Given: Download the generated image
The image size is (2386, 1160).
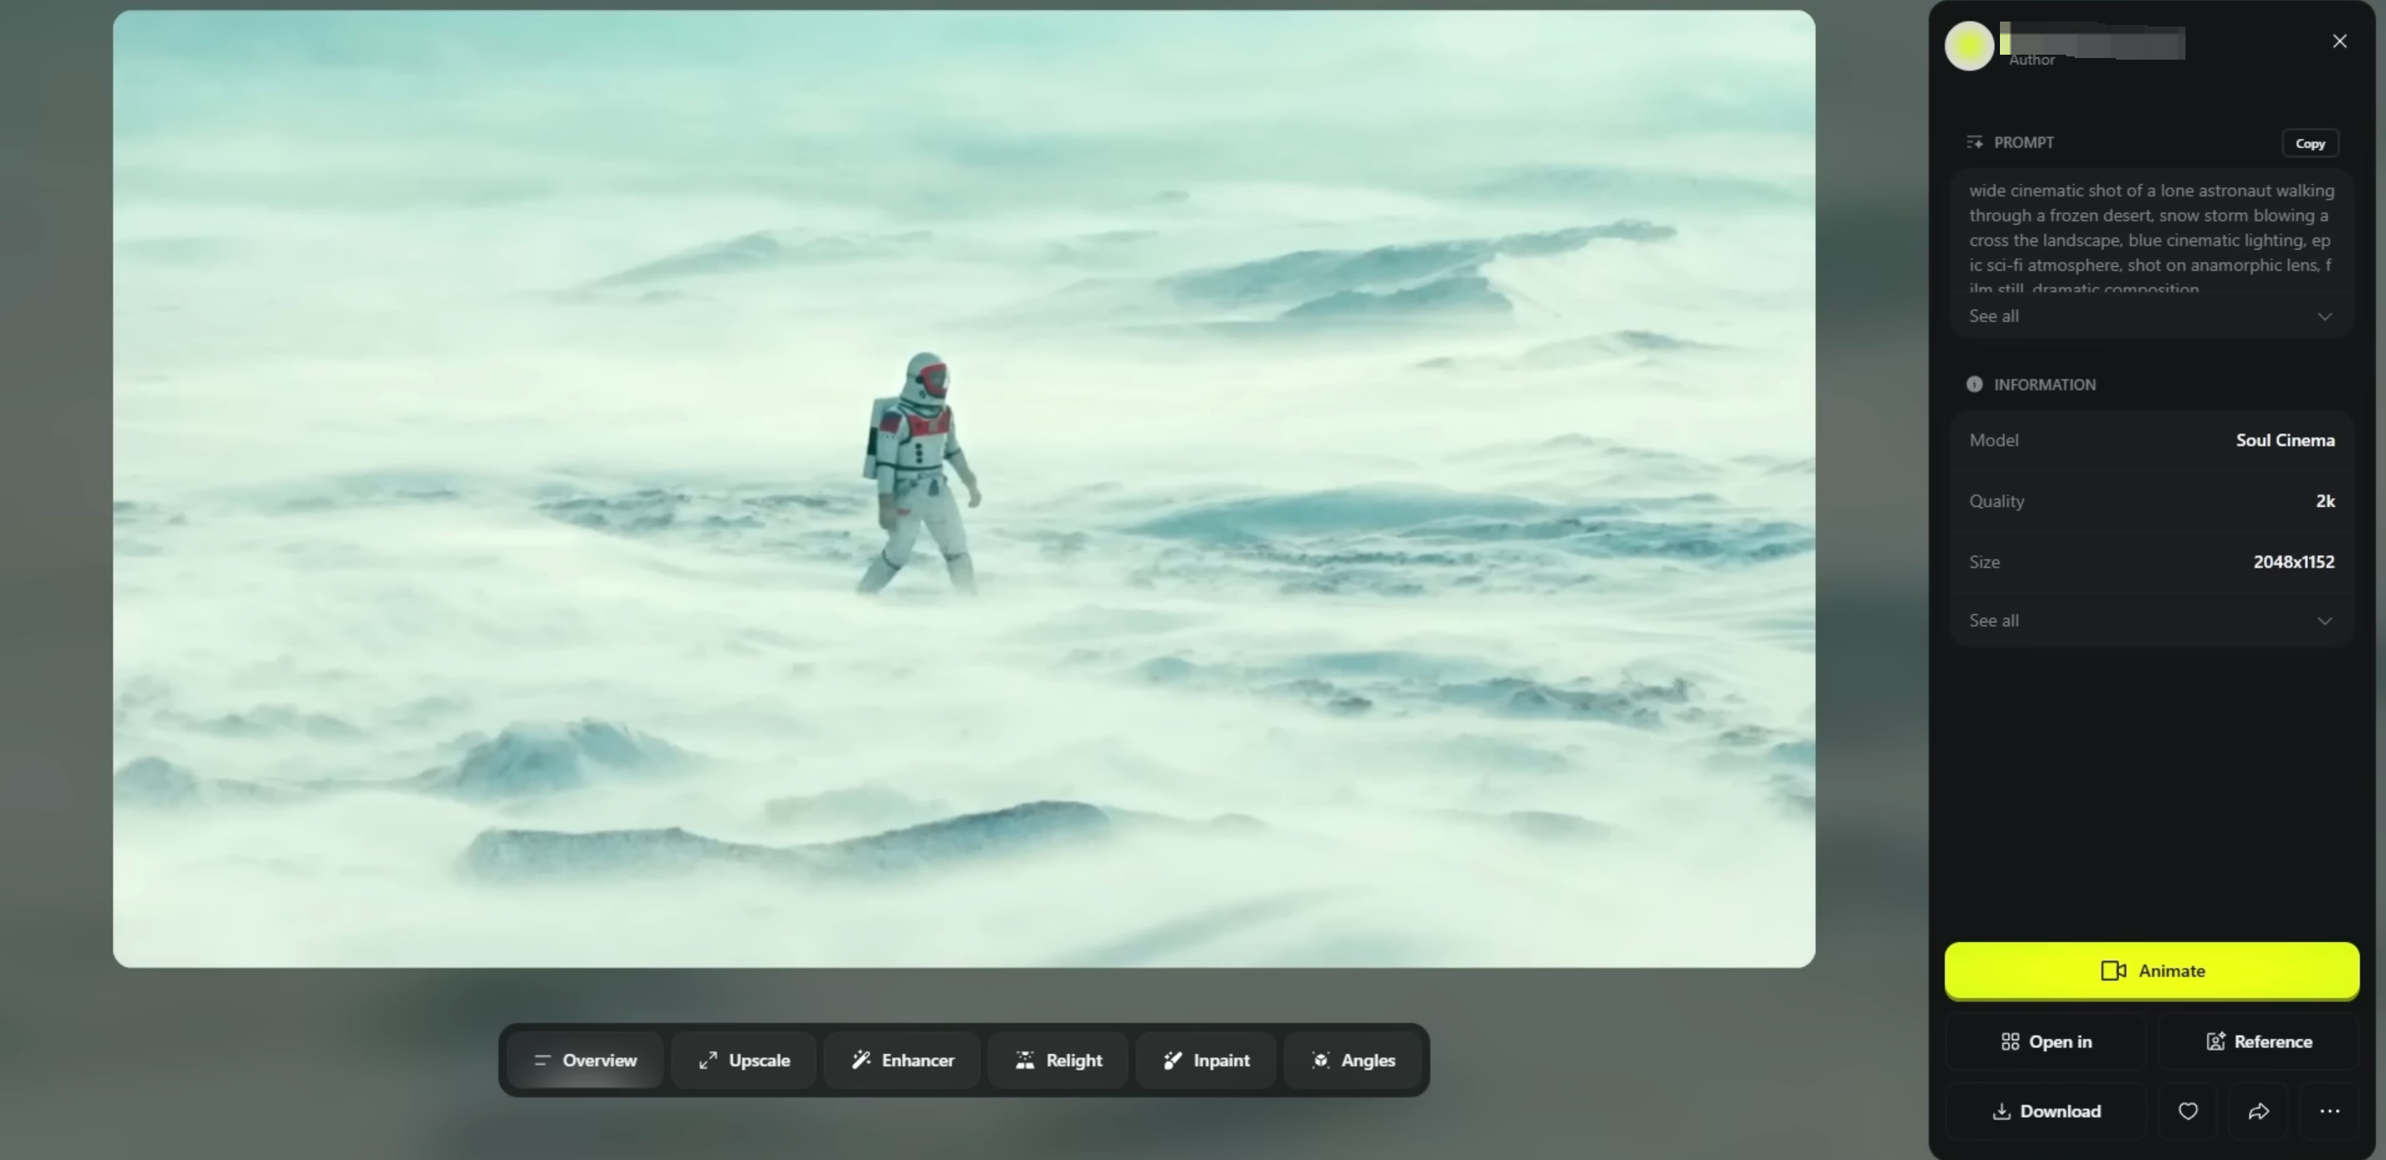Looking at the screenshot, I should click(x=2045, y=1111).
